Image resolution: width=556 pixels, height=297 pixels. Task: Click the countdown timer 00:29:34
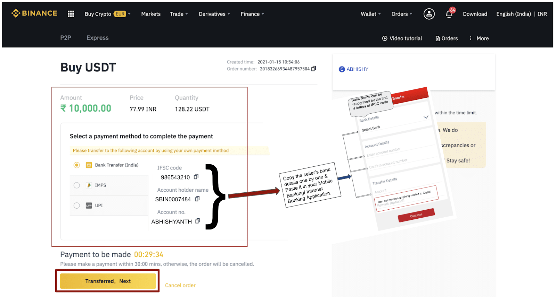149,254
